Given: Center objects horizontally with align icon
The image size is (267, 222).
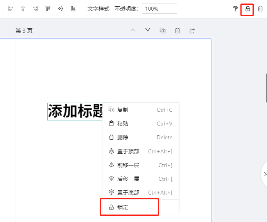Looking at the screenshot, I should [23, 9].
